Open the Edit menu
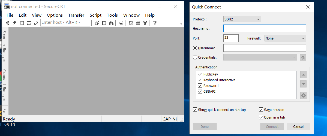The image size is (327, 136). (23, 15)
